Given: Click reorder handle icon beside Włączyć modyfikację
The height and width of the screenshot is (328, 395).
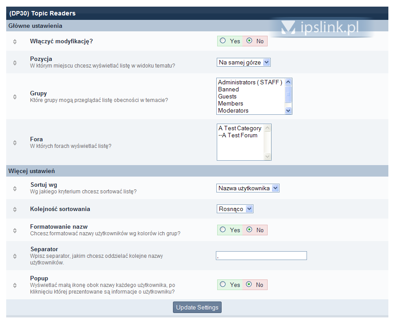Looking at the screenshot, I should click(x=15, y=41).
